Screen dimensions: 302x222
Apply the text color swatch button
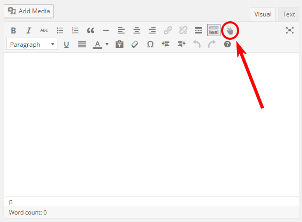[x=97, y=45]
